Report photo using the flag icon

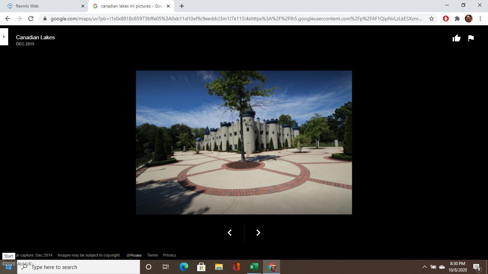point(471,38)
